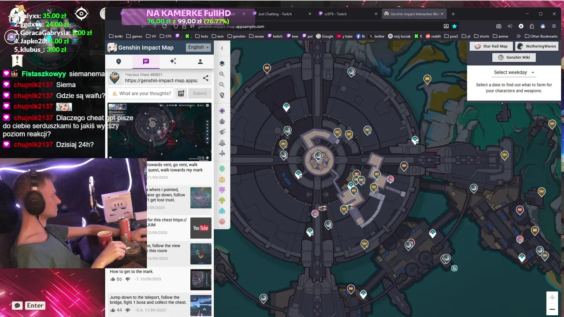This screenshot has height=317, width=564.
Task: Open the browser hamburger menu
Action: coord(554,26)
